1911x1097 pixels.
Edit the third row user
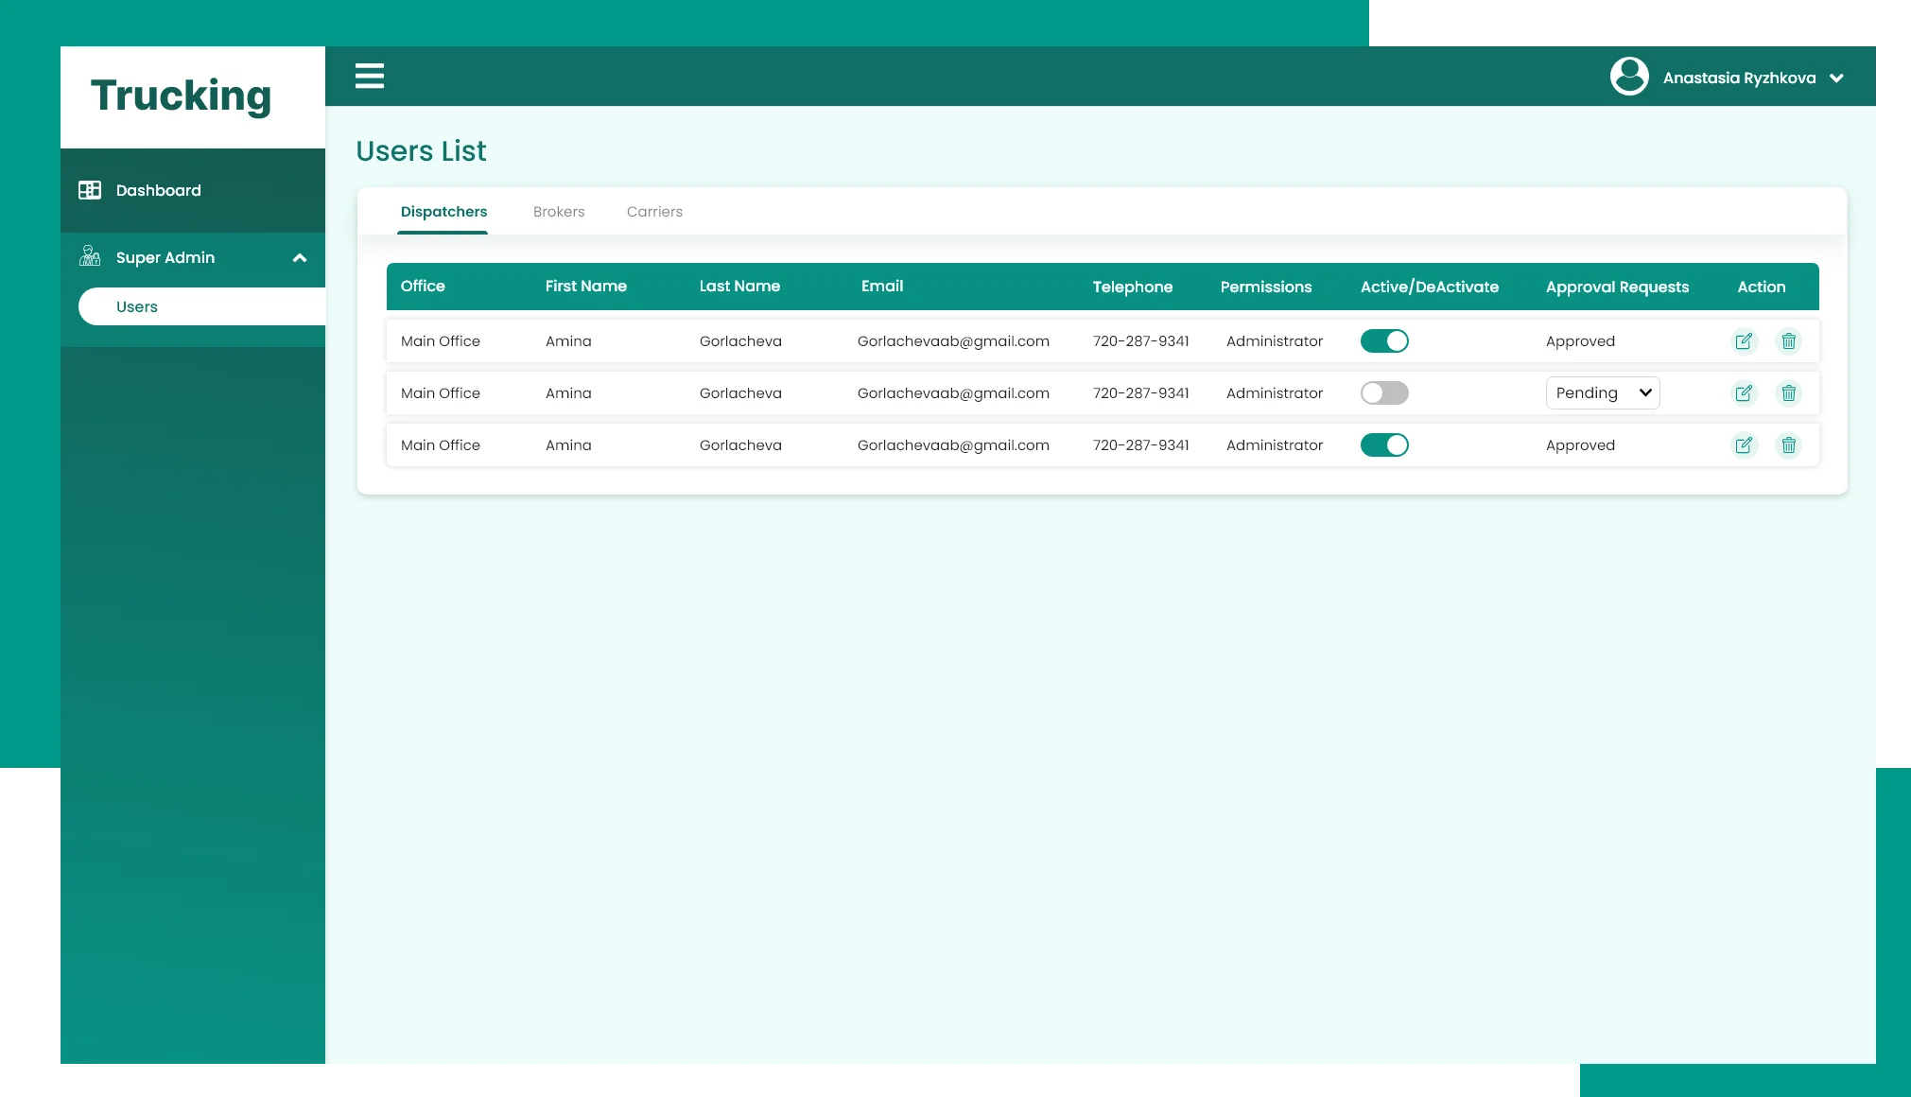pyautogui.click(x=1744, y=444)
